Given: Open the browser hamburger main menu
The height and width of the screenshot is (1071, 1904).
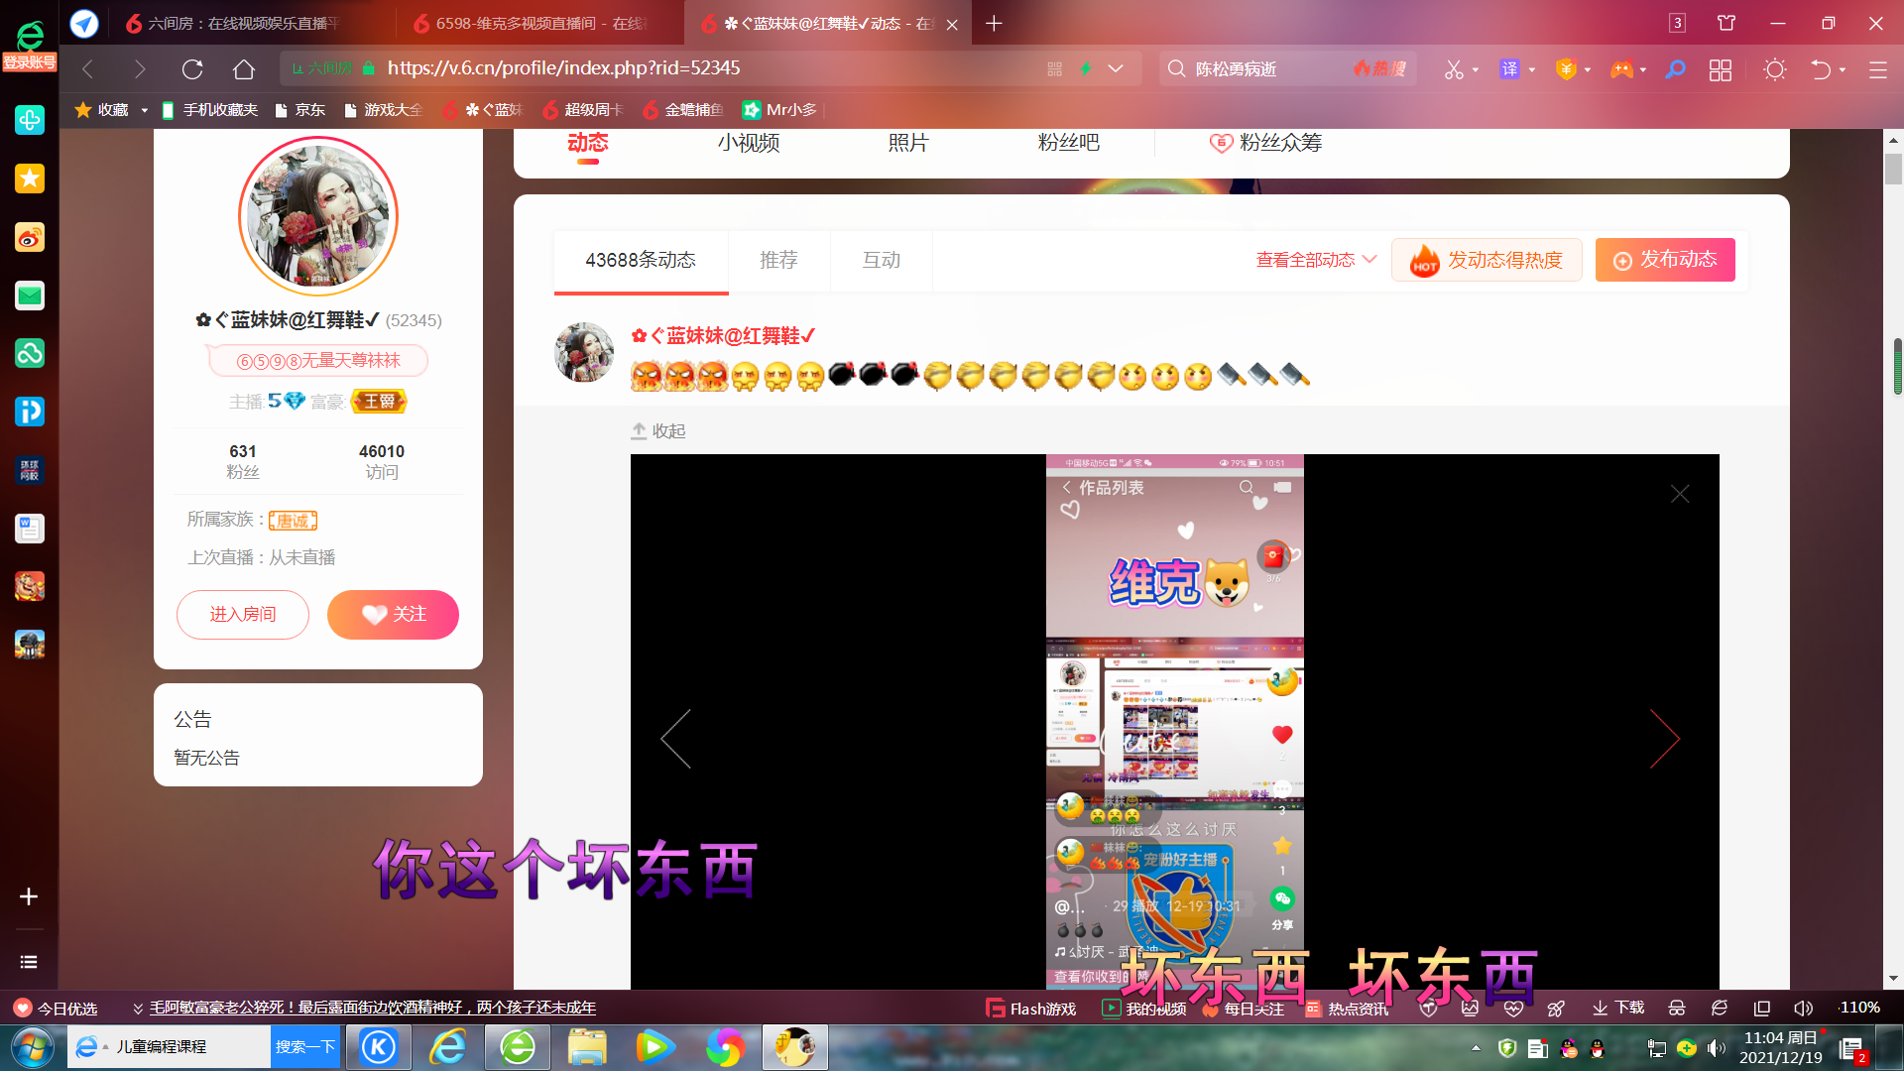Looking at the screenshot, I should [x=1877, y=69].
